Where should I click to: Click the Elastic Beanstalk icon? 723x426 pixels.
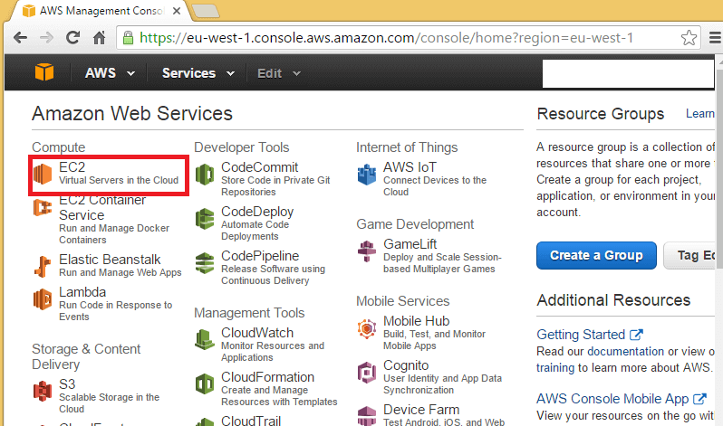click(43, 266)
